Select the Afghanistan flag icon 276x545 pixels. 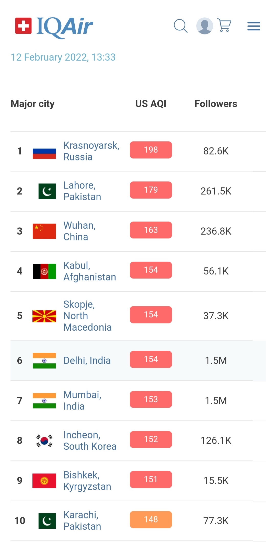point(44,271)
